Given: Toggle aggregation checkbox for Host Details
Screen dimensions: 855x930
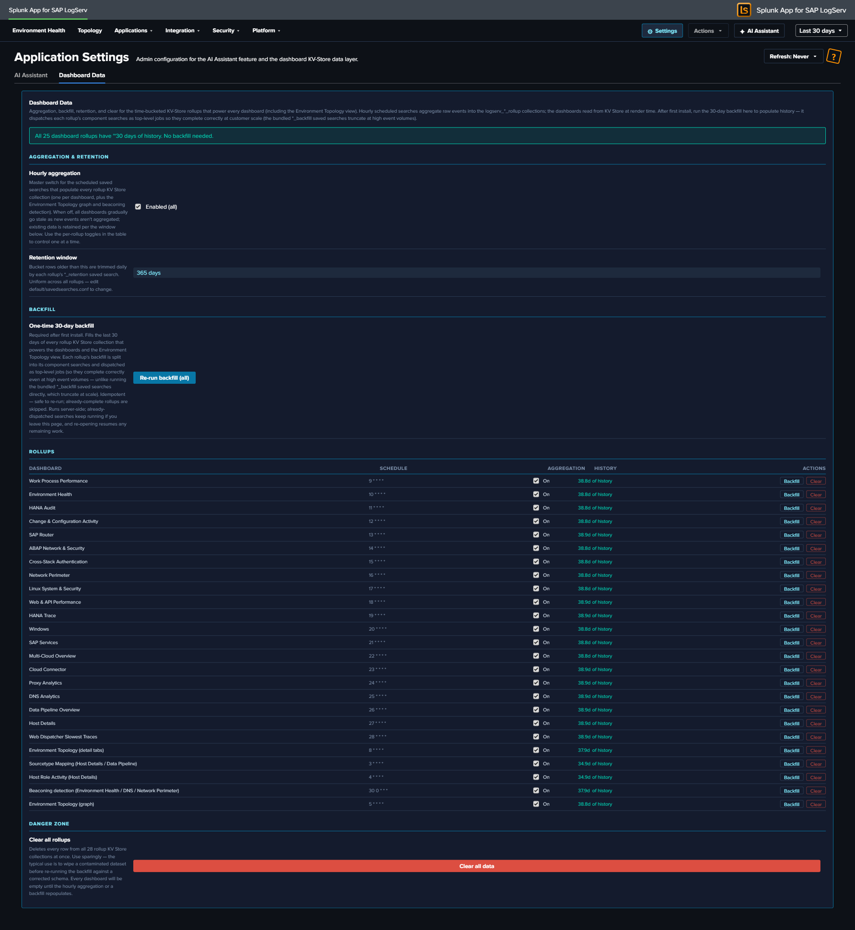Looking at the screenshot, I should coord(536,723).
